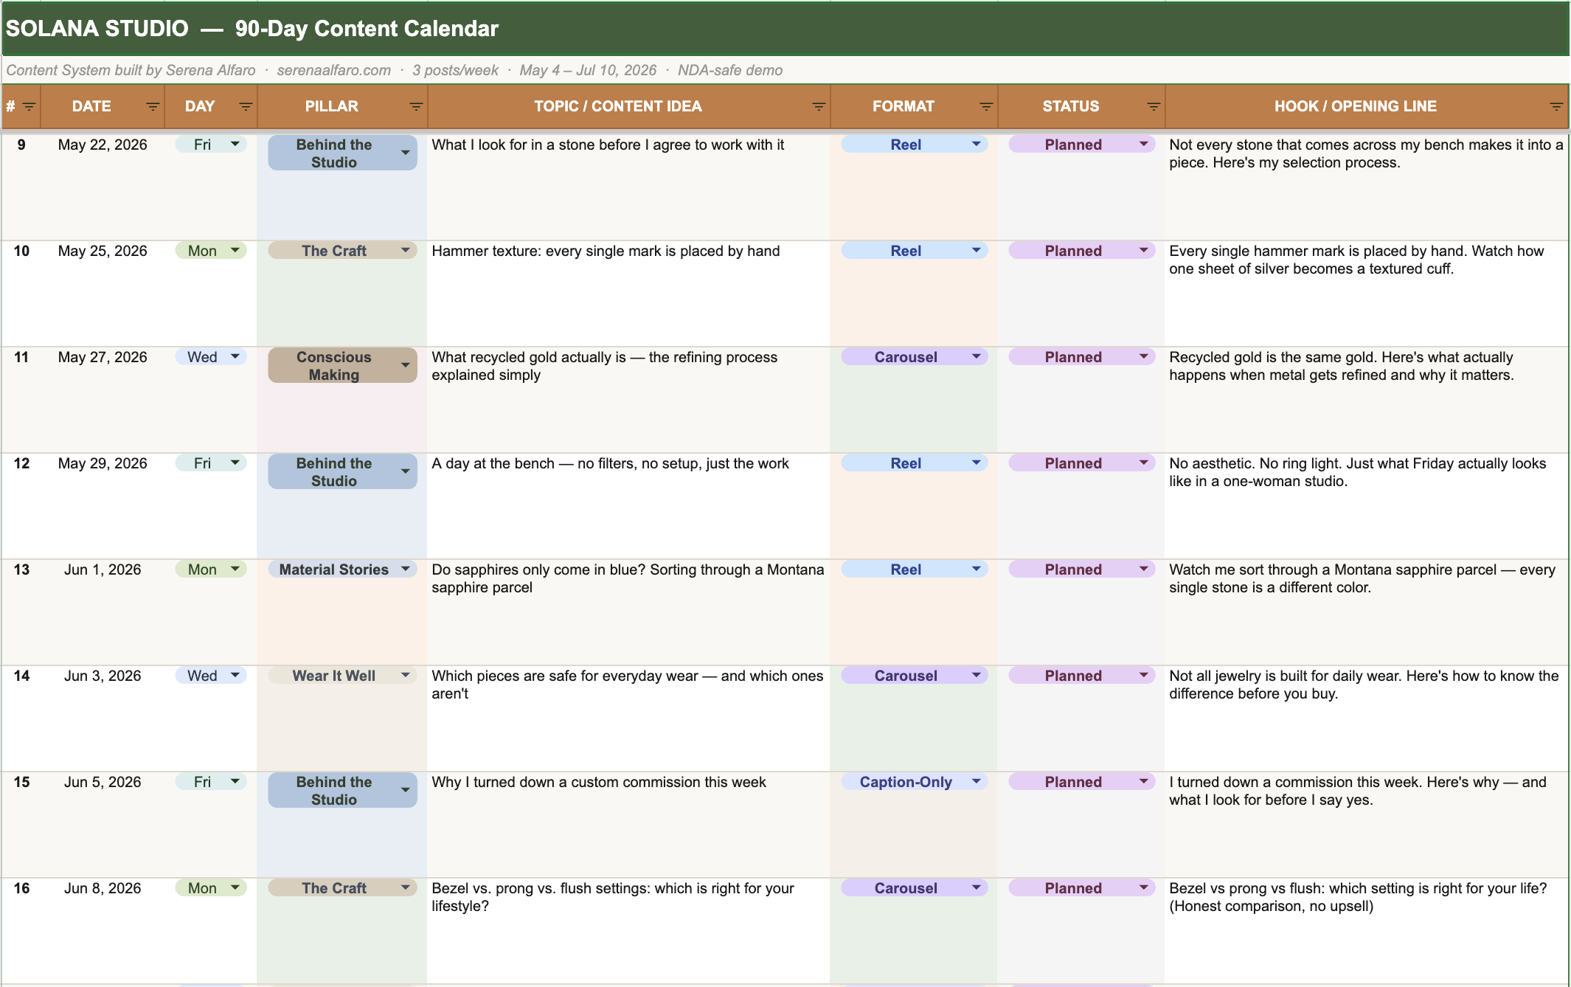Expand Planned status dropdown in row 10
Image resolution: width=1571 pixels, height=987 pixels.
pyautogui.click(x=1143, y=251)
